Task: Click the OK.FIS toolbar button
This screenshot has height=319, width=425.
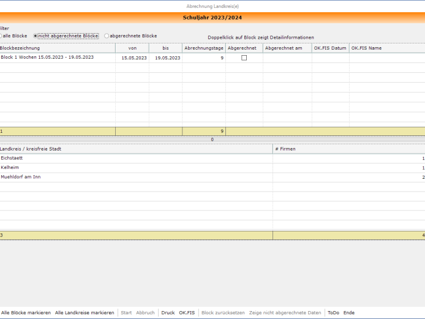Action: 187,312
